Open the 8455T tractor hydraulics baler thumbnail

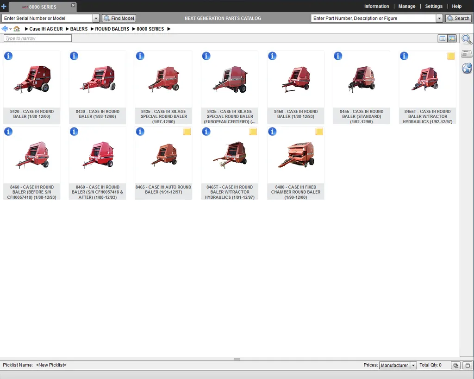tap(427, 80)
